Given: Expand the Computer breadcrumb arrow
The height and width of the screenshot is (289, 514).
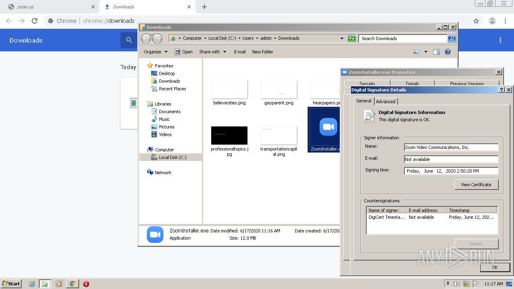Looking at the screenshot, I should 205,39.
